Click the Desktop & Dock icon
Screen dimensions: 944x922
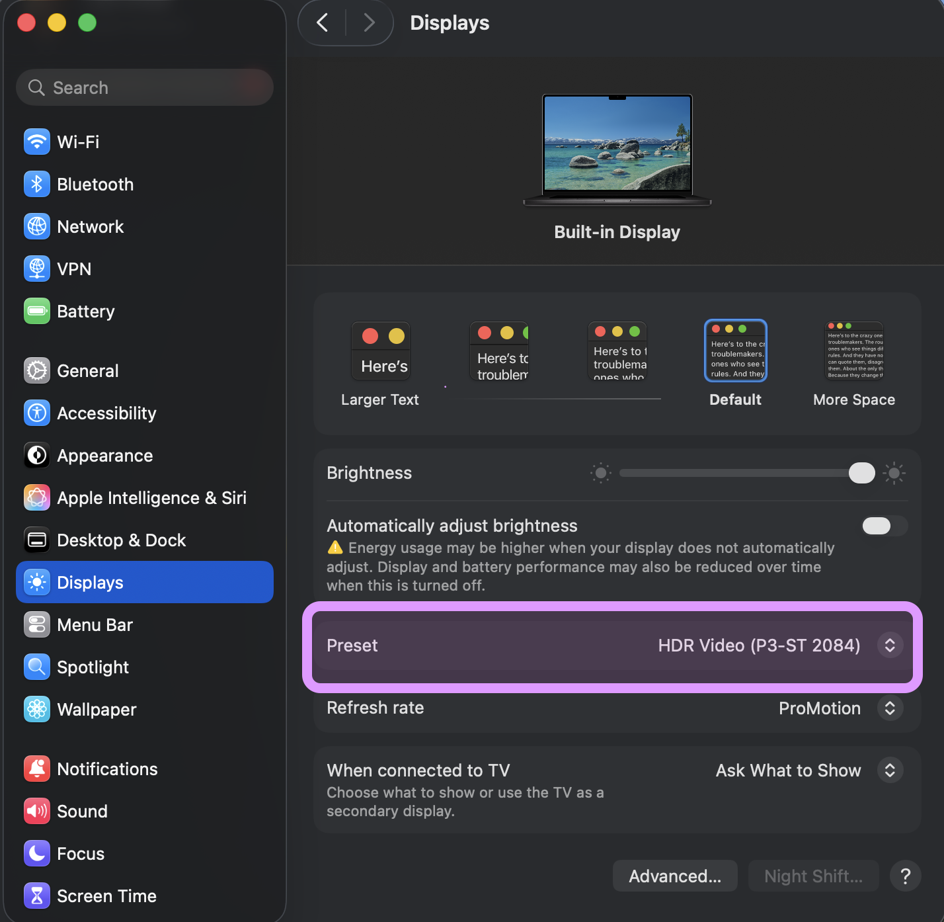[x=37, y=540]
